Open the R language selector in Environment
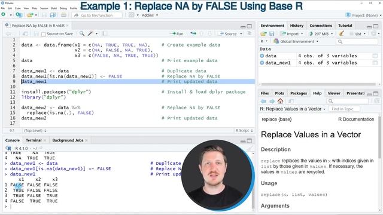The width and height of the screenshot is (383, 215). [264, 41]
